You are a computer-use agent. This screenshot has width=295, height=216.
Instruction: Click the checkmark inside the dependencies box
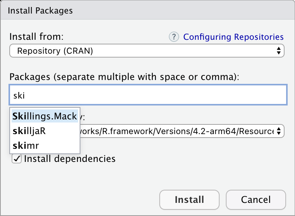pos(17,159)
